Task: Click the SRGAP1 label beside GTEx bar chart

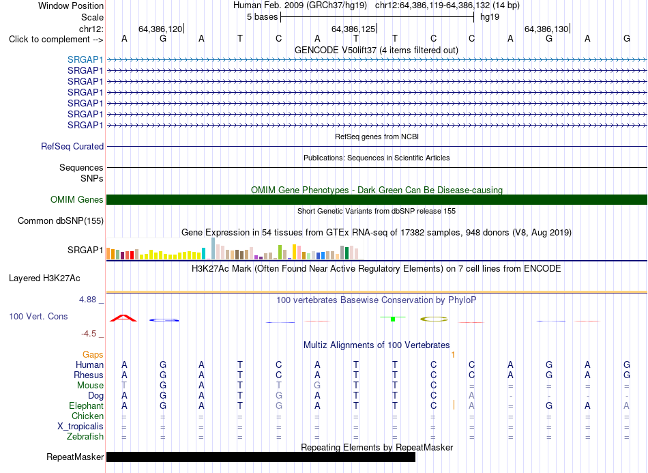Action: 85,250
